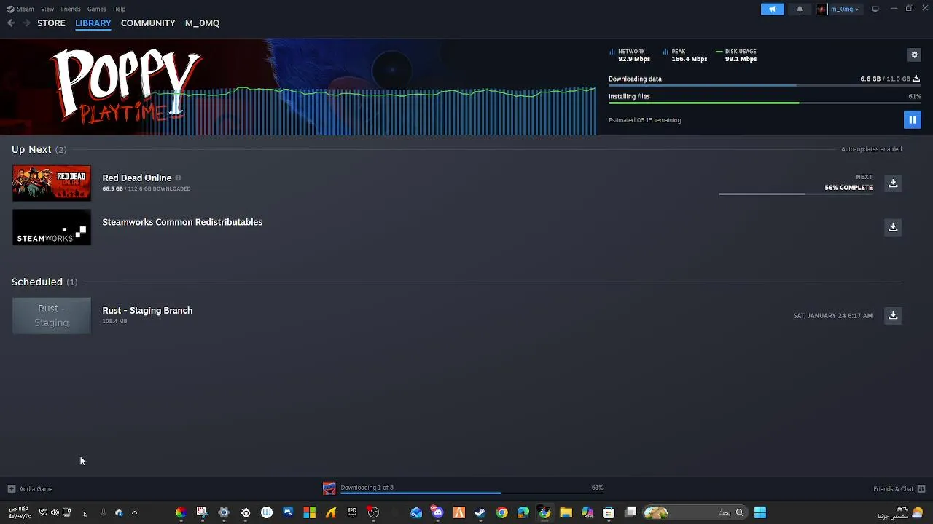Click Add a Game
This screenshot has height=524, width=933.
(x=30, y=489)
